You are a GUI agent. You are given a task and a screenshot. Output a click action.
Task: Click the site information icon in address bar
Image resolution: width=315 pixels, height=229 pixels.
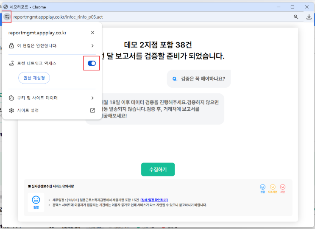click(6, 17)
